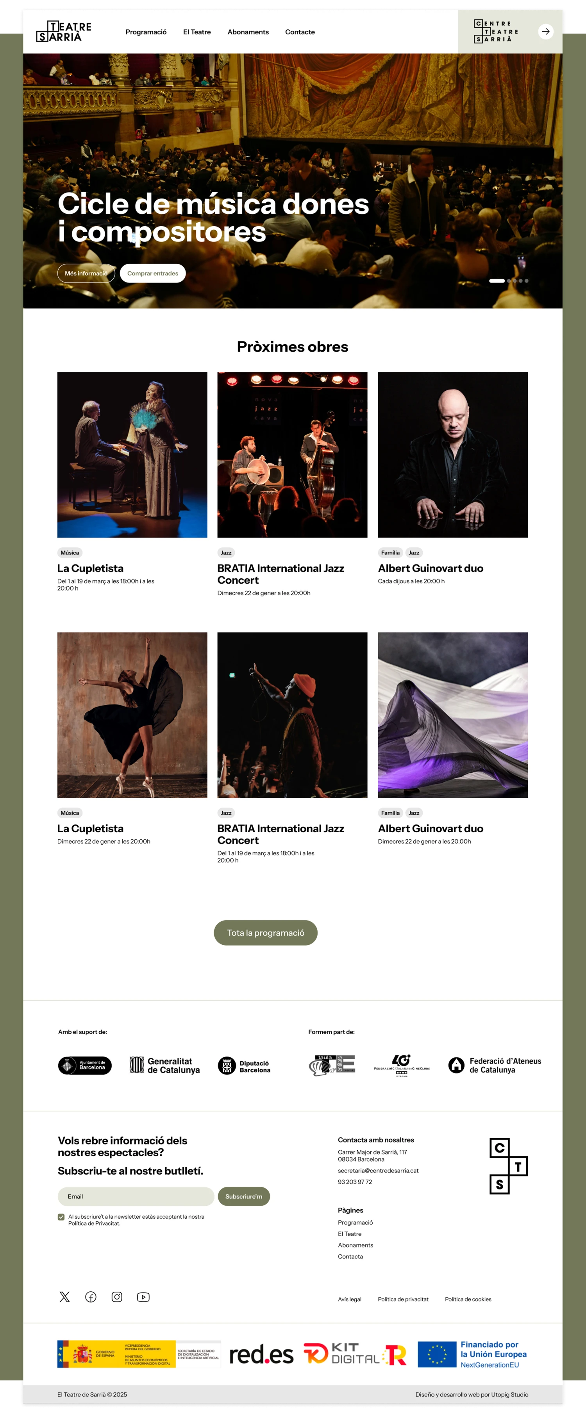Open the Albert Guinovart duo pianist thumbnail

[453, 454]
